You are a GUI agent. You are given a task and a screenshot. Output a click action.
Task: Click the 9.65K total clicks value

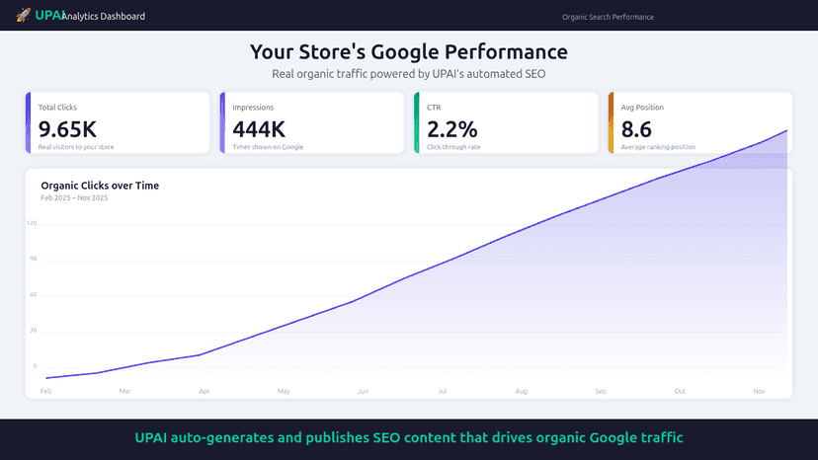67,129
